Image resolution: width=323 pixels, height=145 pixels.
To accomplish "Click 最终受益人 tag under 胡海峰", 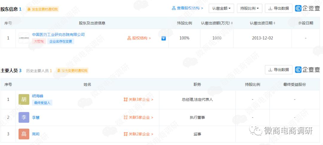I will pyautogui.click(x=42, y=103).
